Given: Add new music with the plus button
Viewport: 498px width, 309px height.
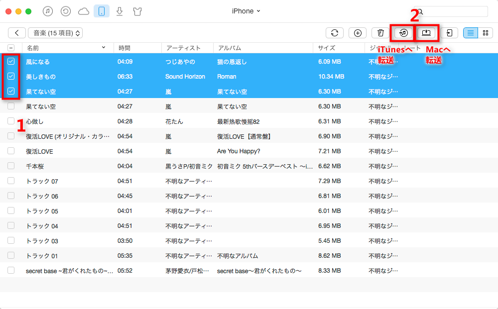Looking at the screenshot, I should coord(358,33).
